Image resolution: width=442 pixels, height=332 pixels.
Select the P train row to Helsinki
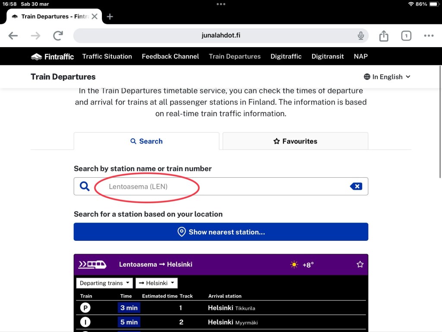[220, 308]
